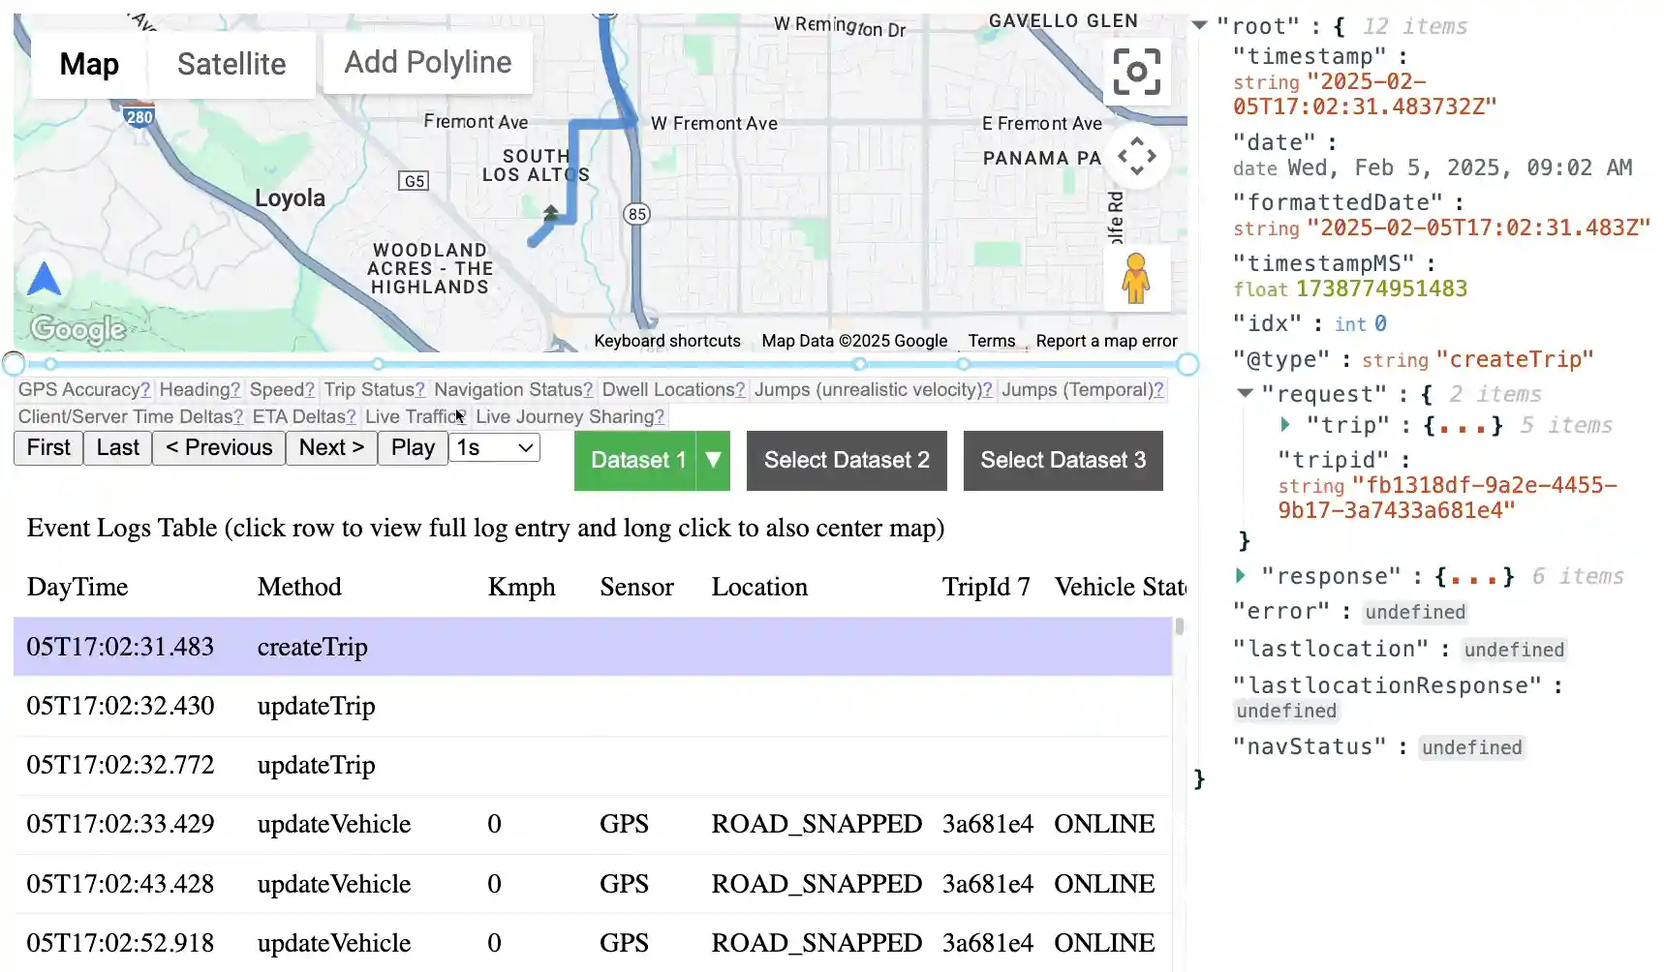Click the Highway 85 shield marker
Screen dimensions: 1664x972
pos(636,213)
